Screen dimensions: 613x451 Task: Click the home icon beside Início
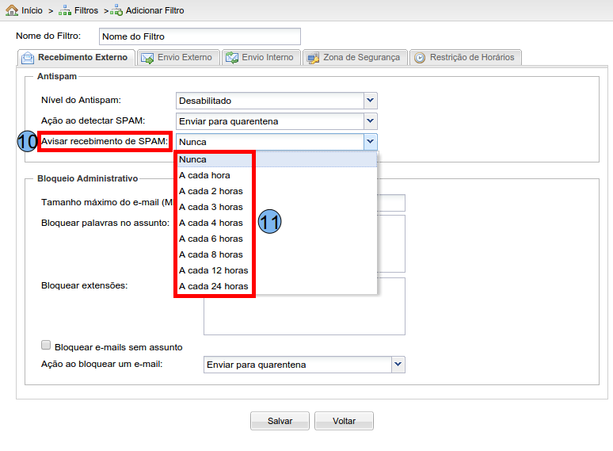tap(11, 10)
